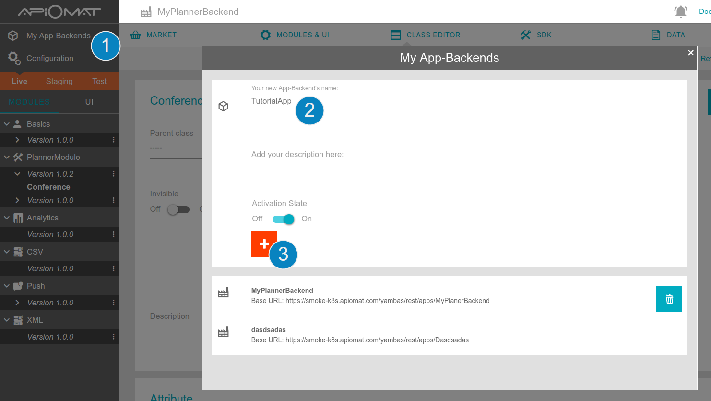Delete MyPlannerBackend with trash icon
This screenshot has height=401, width=711.
click(669, 299)
